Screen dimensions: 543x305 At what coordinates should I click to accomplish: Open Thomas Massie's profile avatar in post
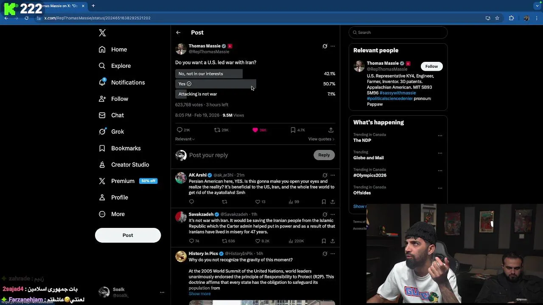click(x=181, y=49)
